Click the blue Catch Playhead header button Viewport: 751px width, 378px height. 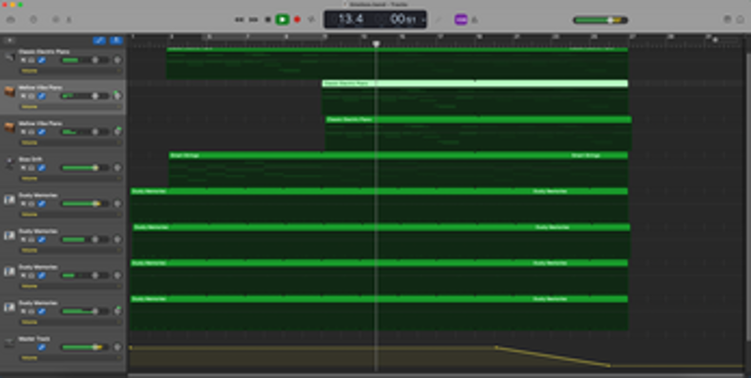[116, 40]
